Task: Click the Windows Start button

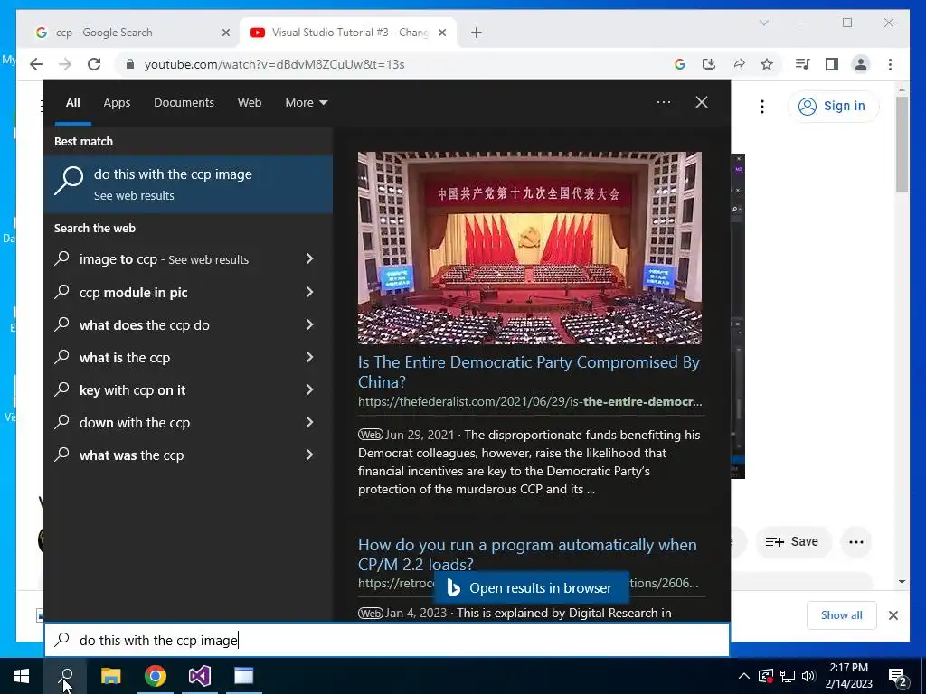Action: pyautogui.click(x=22, y=676)
